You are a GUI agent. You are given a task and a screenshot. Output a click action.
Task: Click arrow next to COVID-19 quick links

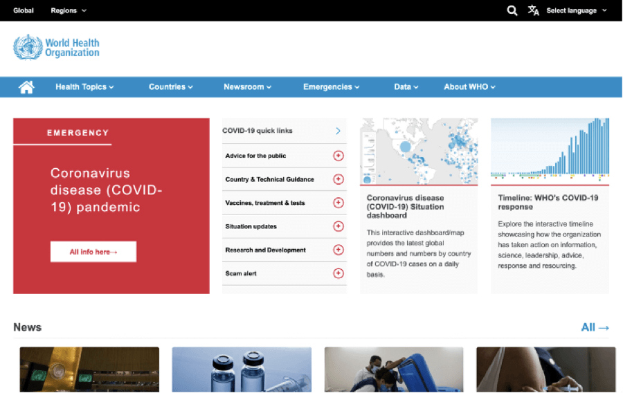(338, 131)
